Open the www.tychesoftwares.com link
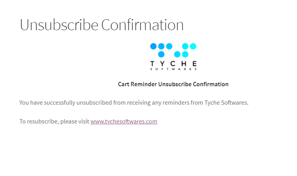 pyautogui.click(x=124, y=122)
